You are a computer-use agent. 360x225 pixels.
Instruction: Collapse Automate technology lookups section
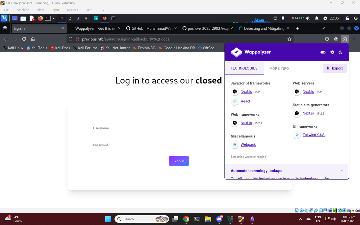click(342, 171)
